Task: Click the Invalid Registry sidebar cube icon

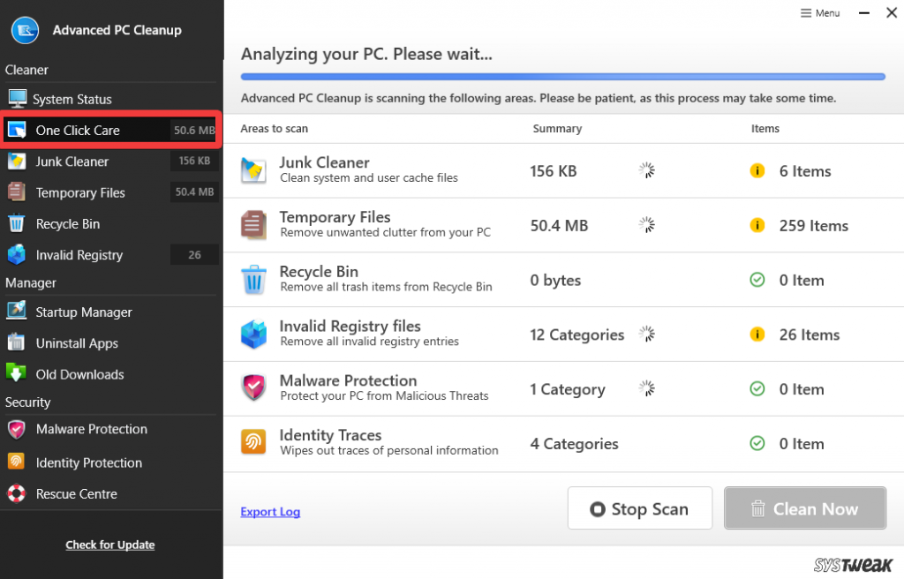Action: click(x=17, y=254)
